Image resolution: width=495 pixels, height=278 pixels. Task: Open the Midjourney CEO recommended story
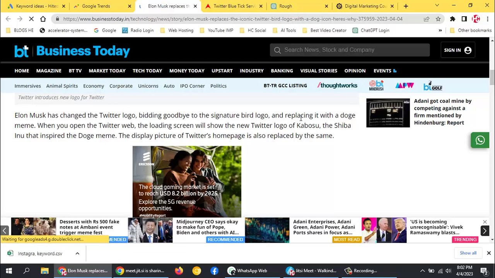click(208, 227)
